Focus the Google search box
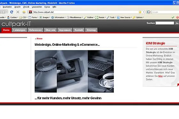The height and width of the screenshot is (119, 179). 165,12
